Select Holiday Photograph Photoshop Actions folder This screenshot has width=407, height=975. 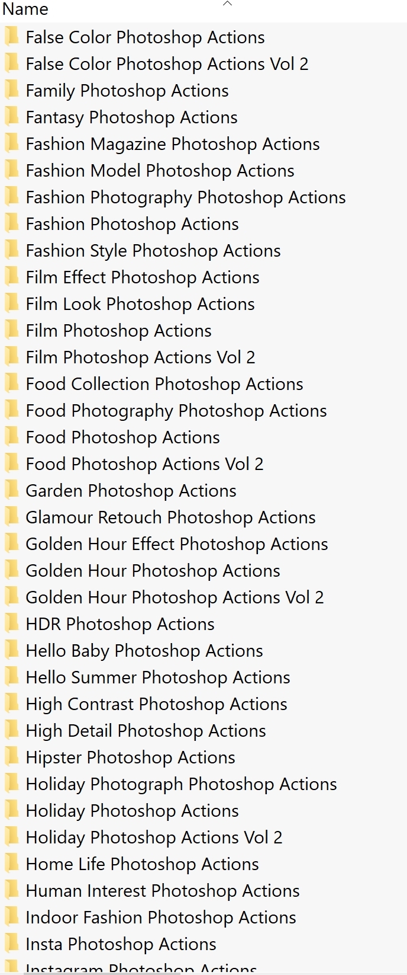(x=181, y=784)
